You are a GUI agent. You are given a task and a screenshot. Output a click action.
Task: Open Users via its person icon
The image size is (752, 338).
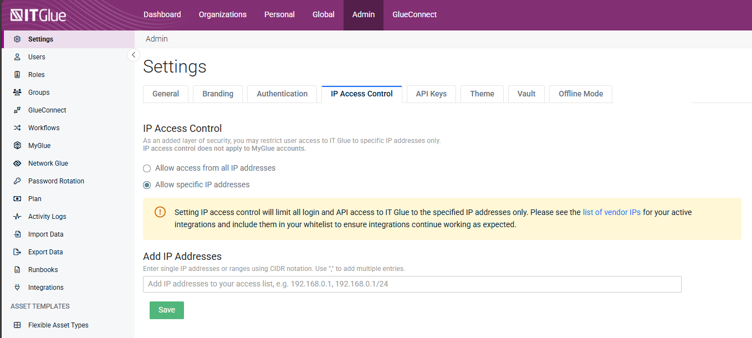[17, 57]
